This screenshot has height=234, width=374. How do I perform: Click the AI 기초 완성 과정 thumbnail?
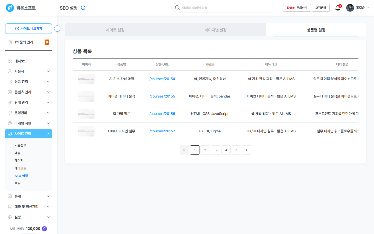coord(86,79)
